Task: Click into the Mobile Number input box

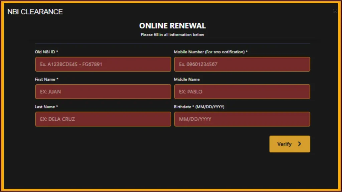Action: click(242, 64)
